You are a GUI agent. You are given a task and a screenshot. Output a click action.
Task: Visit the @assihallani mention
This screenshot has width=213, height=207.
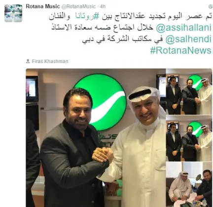point(183,28)
